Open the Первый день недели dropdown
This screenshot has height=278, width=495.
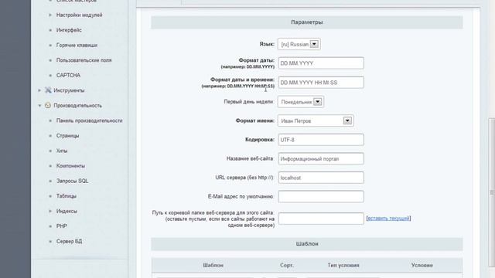[301, 102]
